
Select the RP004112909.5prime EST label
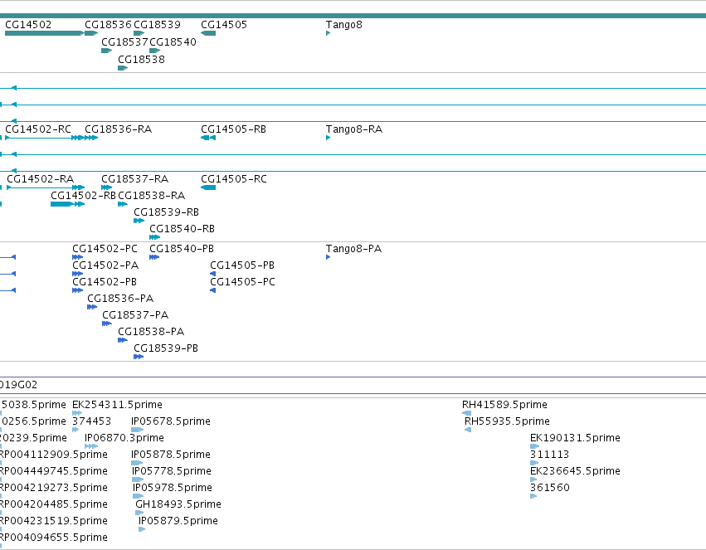click(x=54, y=455)
